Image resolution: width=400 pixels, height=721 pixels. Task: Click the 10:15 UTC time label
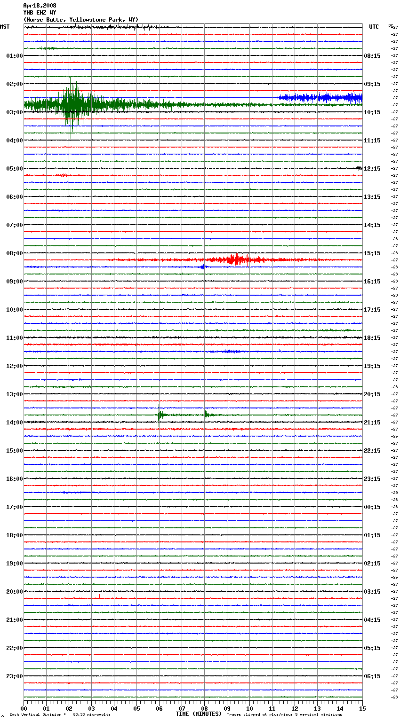pyautogui.click(x=372, y=112)
